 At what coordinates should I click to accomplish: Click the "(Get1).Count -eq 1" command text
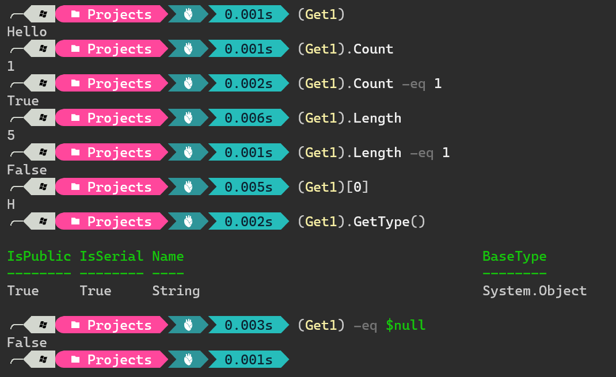point(370,83)
